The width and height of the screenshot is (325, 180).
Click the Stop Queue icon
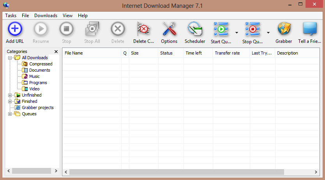tap(253, 29)
